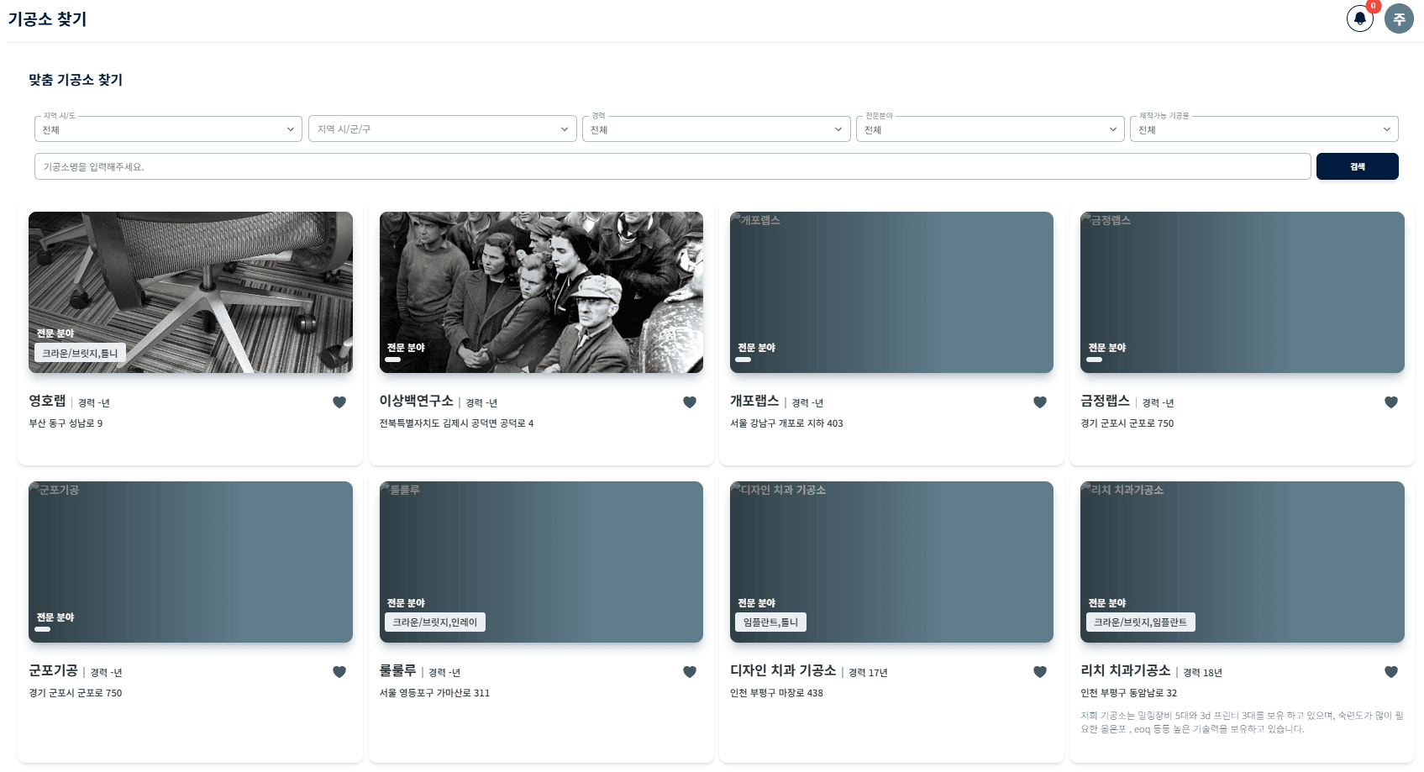Click address 인천 부평구 동암남로 32
Viewport: 1424px width, 772px height.
click(1128, 693)
